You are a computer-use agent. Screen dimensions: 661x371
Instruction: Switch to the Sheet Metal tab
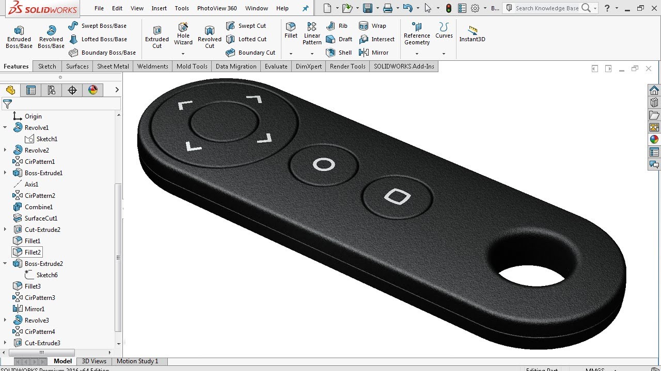click(x=113, y=66)
